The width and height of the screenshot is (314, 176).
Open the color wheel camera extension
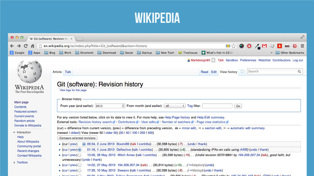242,46
